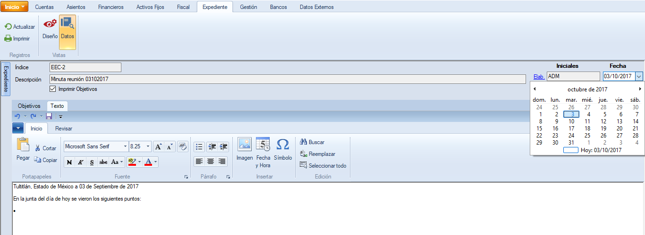645x235 pixels.
Task: Expand the font size dropdown
Action: 148,146
